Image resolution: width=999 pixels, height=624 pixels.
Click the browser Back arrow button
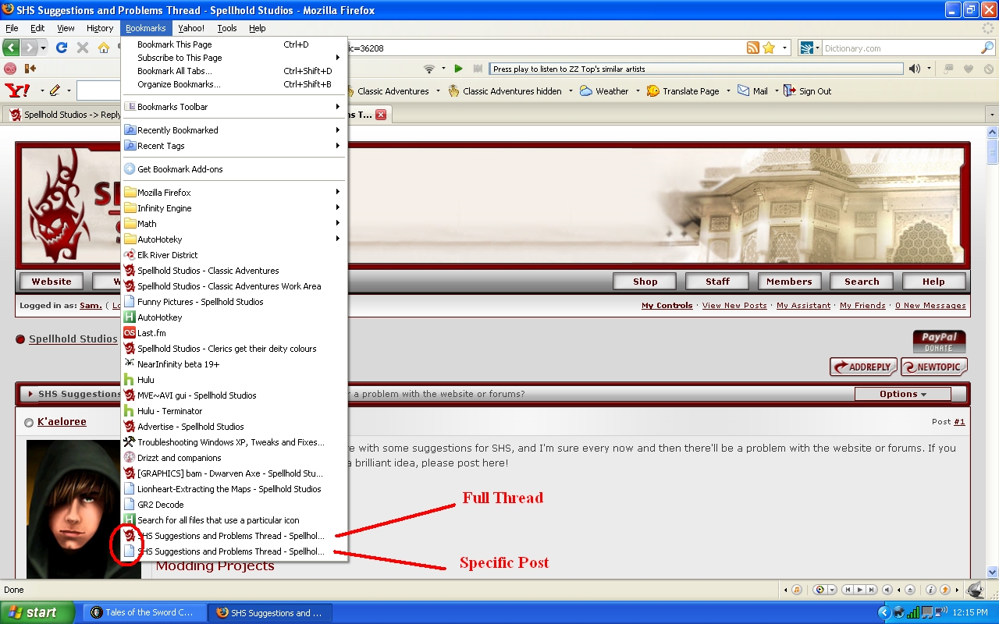point(11,48)
